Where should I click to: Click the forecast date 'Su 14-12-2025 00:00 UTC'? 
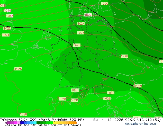(119, 120)
